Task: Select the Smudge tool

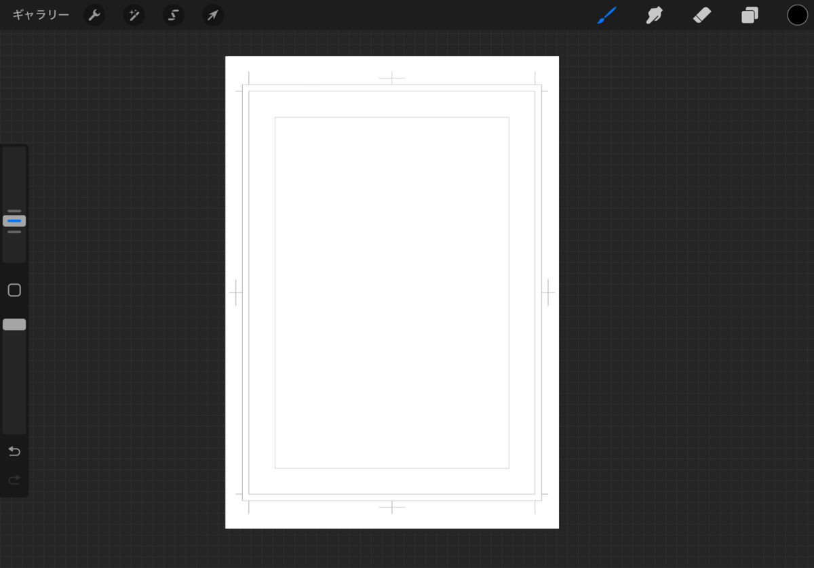Action: [x=654, y=15]
